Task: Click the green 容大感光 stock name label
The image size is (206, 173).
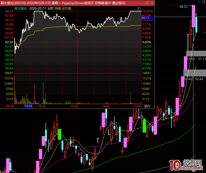Action: (x=21, y=8)
